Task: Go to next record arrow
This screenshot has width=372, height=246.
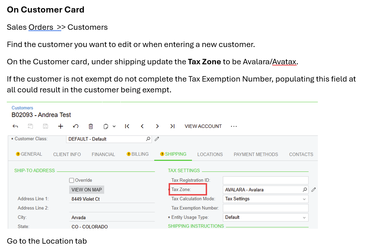Action: click(157, 126)
